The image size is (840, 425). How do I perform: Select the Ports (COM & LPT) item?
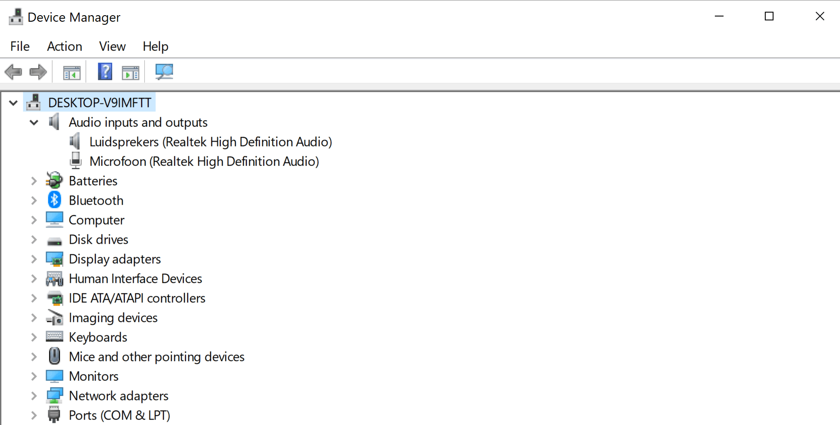(x=119, y=415)
